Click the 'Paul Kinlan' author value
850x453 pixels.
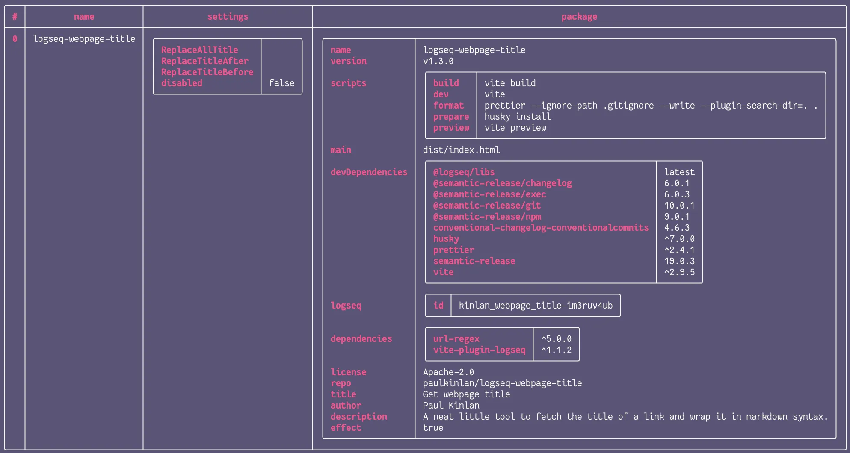[x=451, y=406]
